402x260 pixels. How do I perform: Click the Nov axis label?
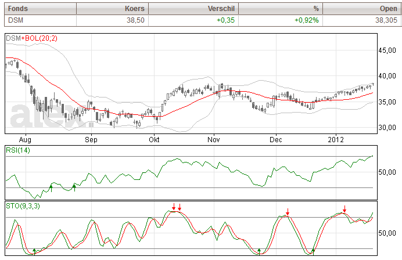pyautogui.click(x=214, y=140)
